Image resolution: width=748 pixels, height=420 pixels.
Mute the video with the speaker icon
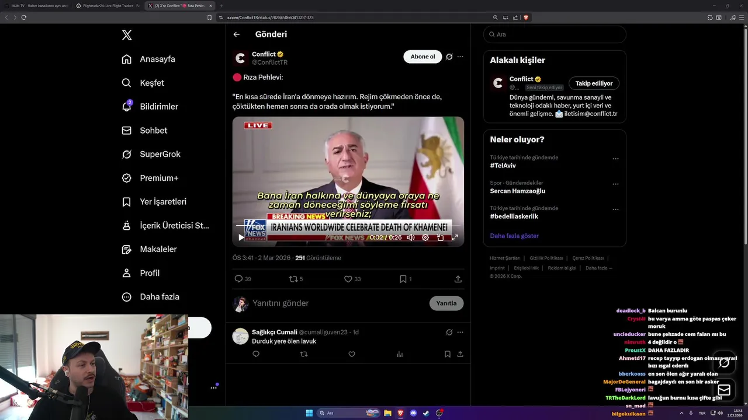[x=410, y=237]
